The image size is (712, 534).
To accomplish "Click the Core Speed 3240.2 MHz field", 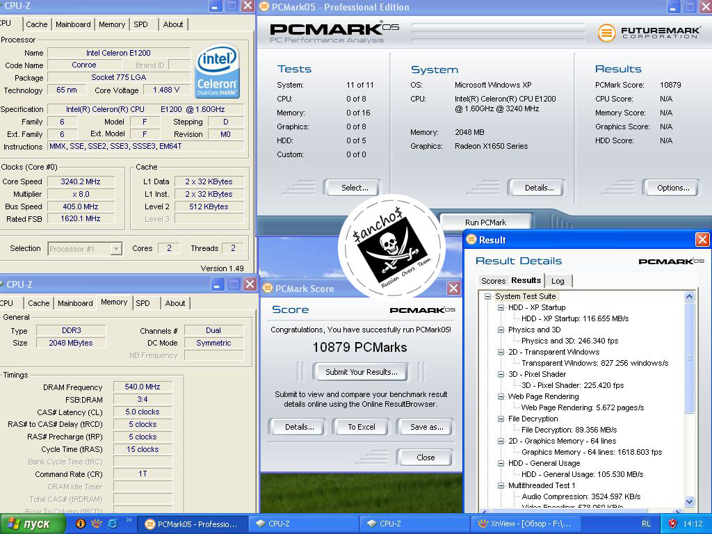I will pos(81,181).
